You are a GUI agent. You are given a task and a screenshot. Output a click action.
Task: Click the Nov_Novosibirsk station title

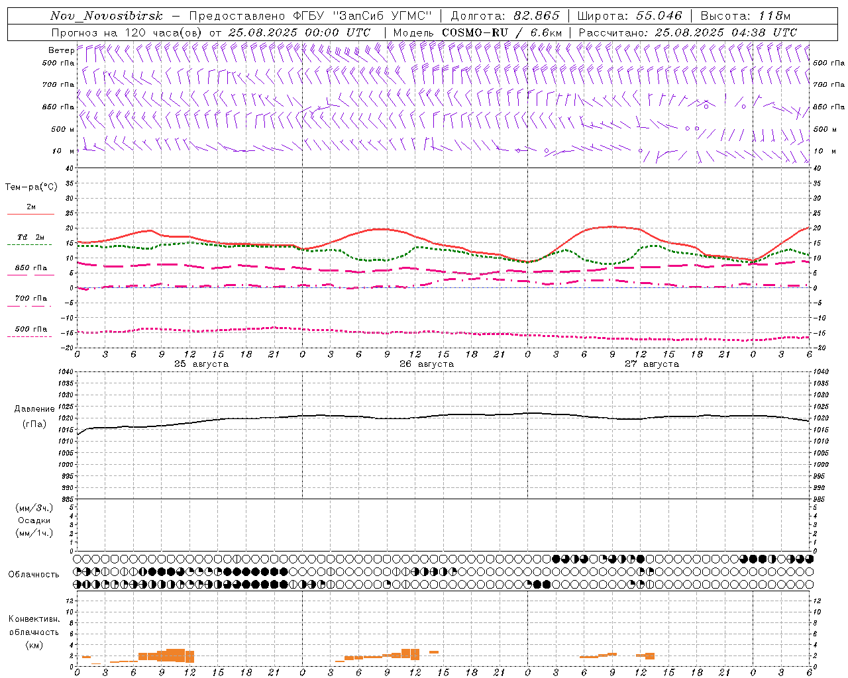tap(106, 16)
